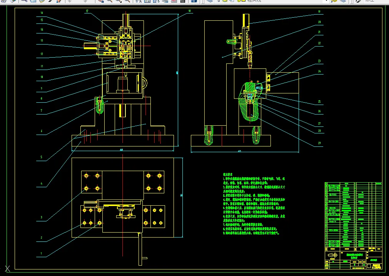
Task: Click balloon number 14
Action: tap(42, 30)
